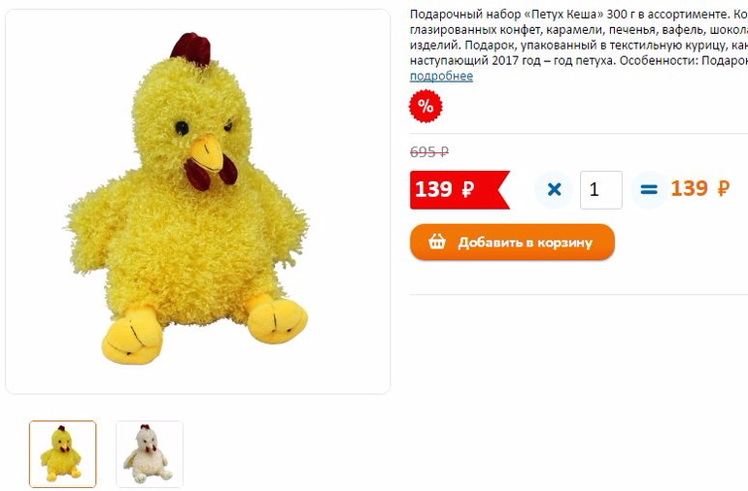
Task: Click the orange 139 ₽ total amount
Action: coord(699,188)
